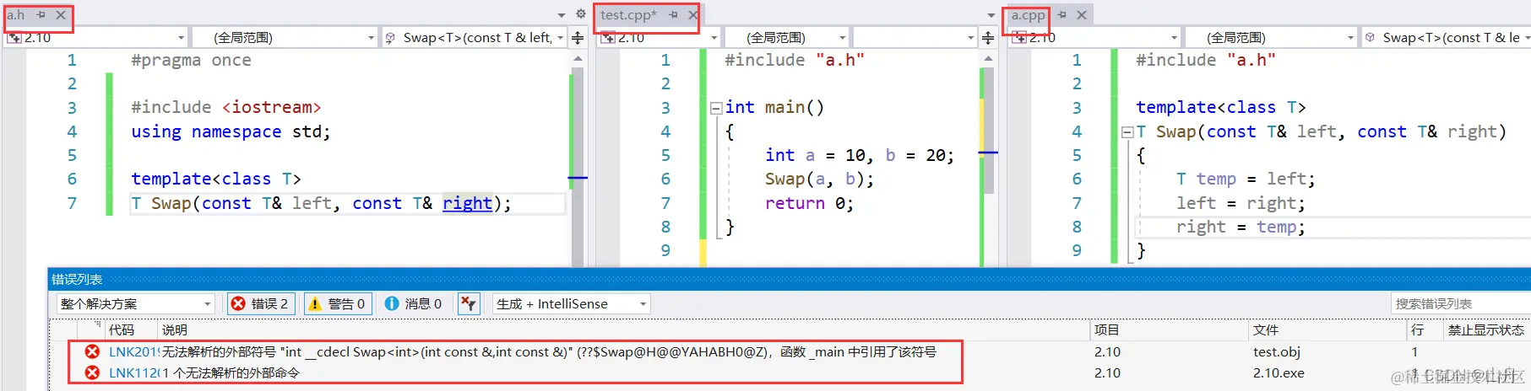Open scope dropdown in a.h pane

point(284,38)
